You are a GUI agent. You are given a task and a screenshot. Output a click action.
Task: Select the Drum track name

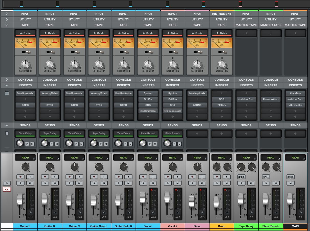coord(222,226)
